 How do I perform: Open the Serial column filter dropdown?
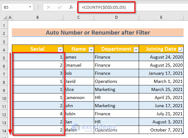[60, 50]
